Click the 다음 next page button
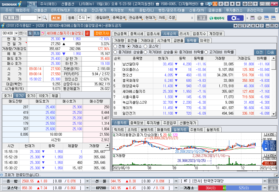The height and width of the screenshot is (192, 279). point(270,52)
